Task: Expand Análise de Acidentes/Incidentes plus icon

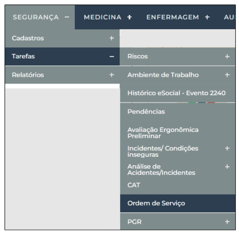Action: coord(227,166)
